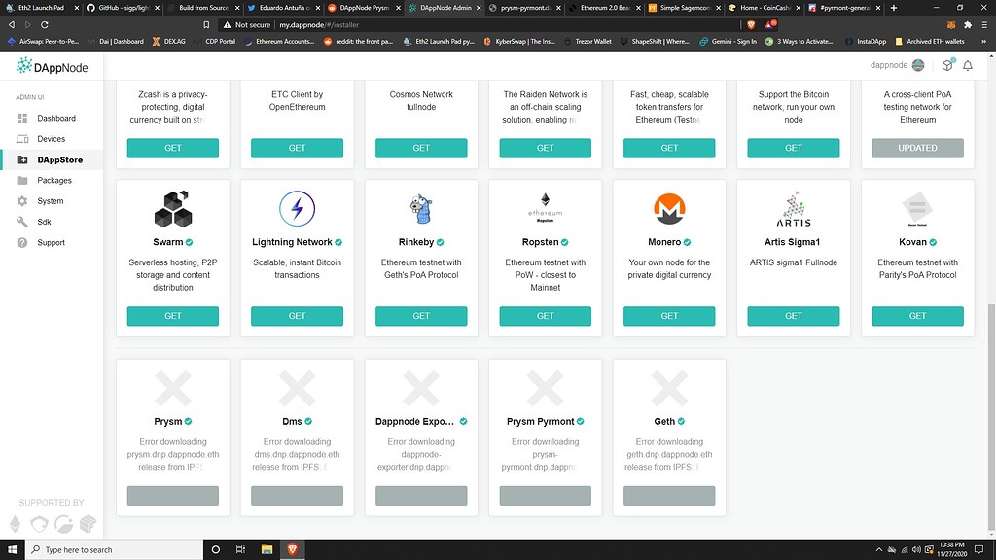
Task: Open the Packages section
Action: coord(55,180)
